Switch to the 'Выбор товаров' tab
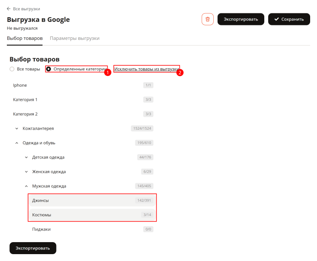317x261 pixels. 25,38
